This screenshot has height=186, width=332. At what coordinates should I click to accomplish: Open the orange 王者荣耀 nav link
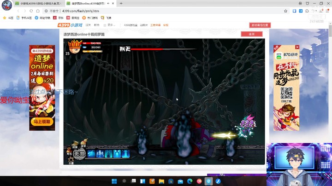tap(155, 25)
